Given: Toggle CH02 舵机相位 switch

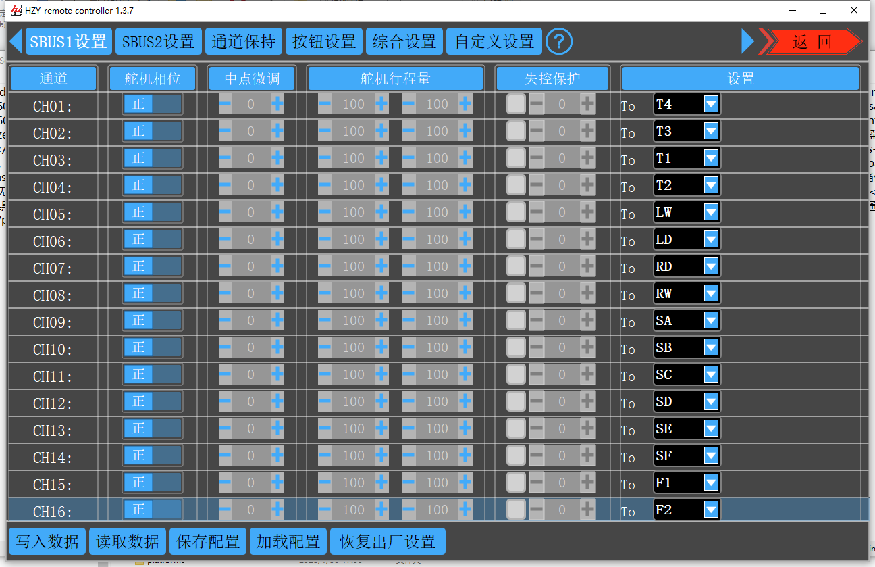Looking at the screenshot, I should (152, 131).
